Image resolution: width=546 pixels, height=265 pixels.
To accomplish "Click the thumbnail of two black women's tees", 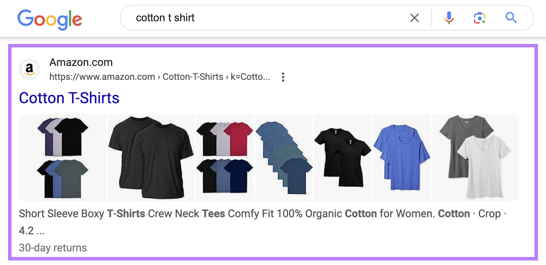I will (x=343, y=158).
